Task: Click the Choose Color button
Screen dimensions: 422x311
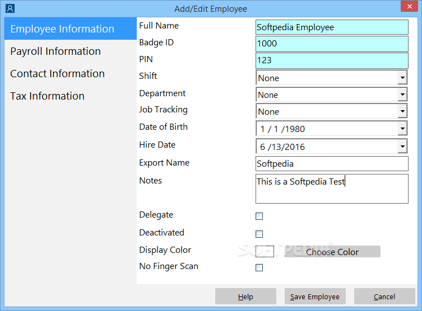Action: pos(332,252)
